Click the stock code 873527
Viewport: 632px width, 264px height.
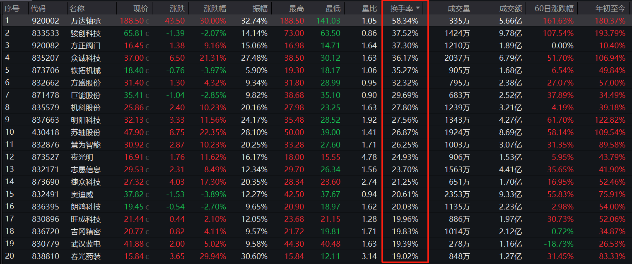[45, 157]
